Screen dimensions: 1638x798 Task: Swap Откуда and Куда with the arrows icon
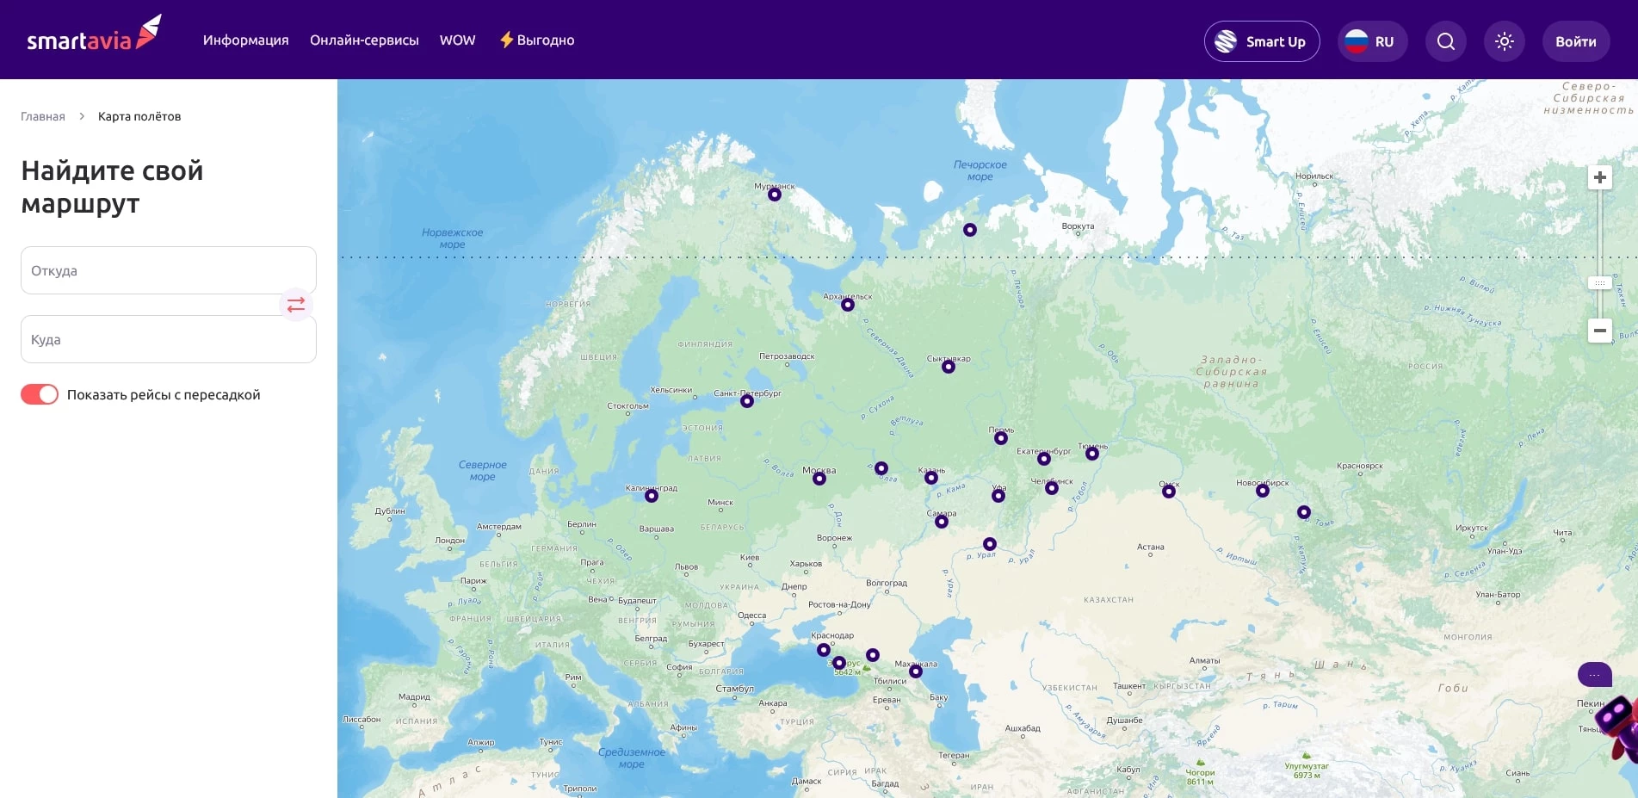point(295,305)
